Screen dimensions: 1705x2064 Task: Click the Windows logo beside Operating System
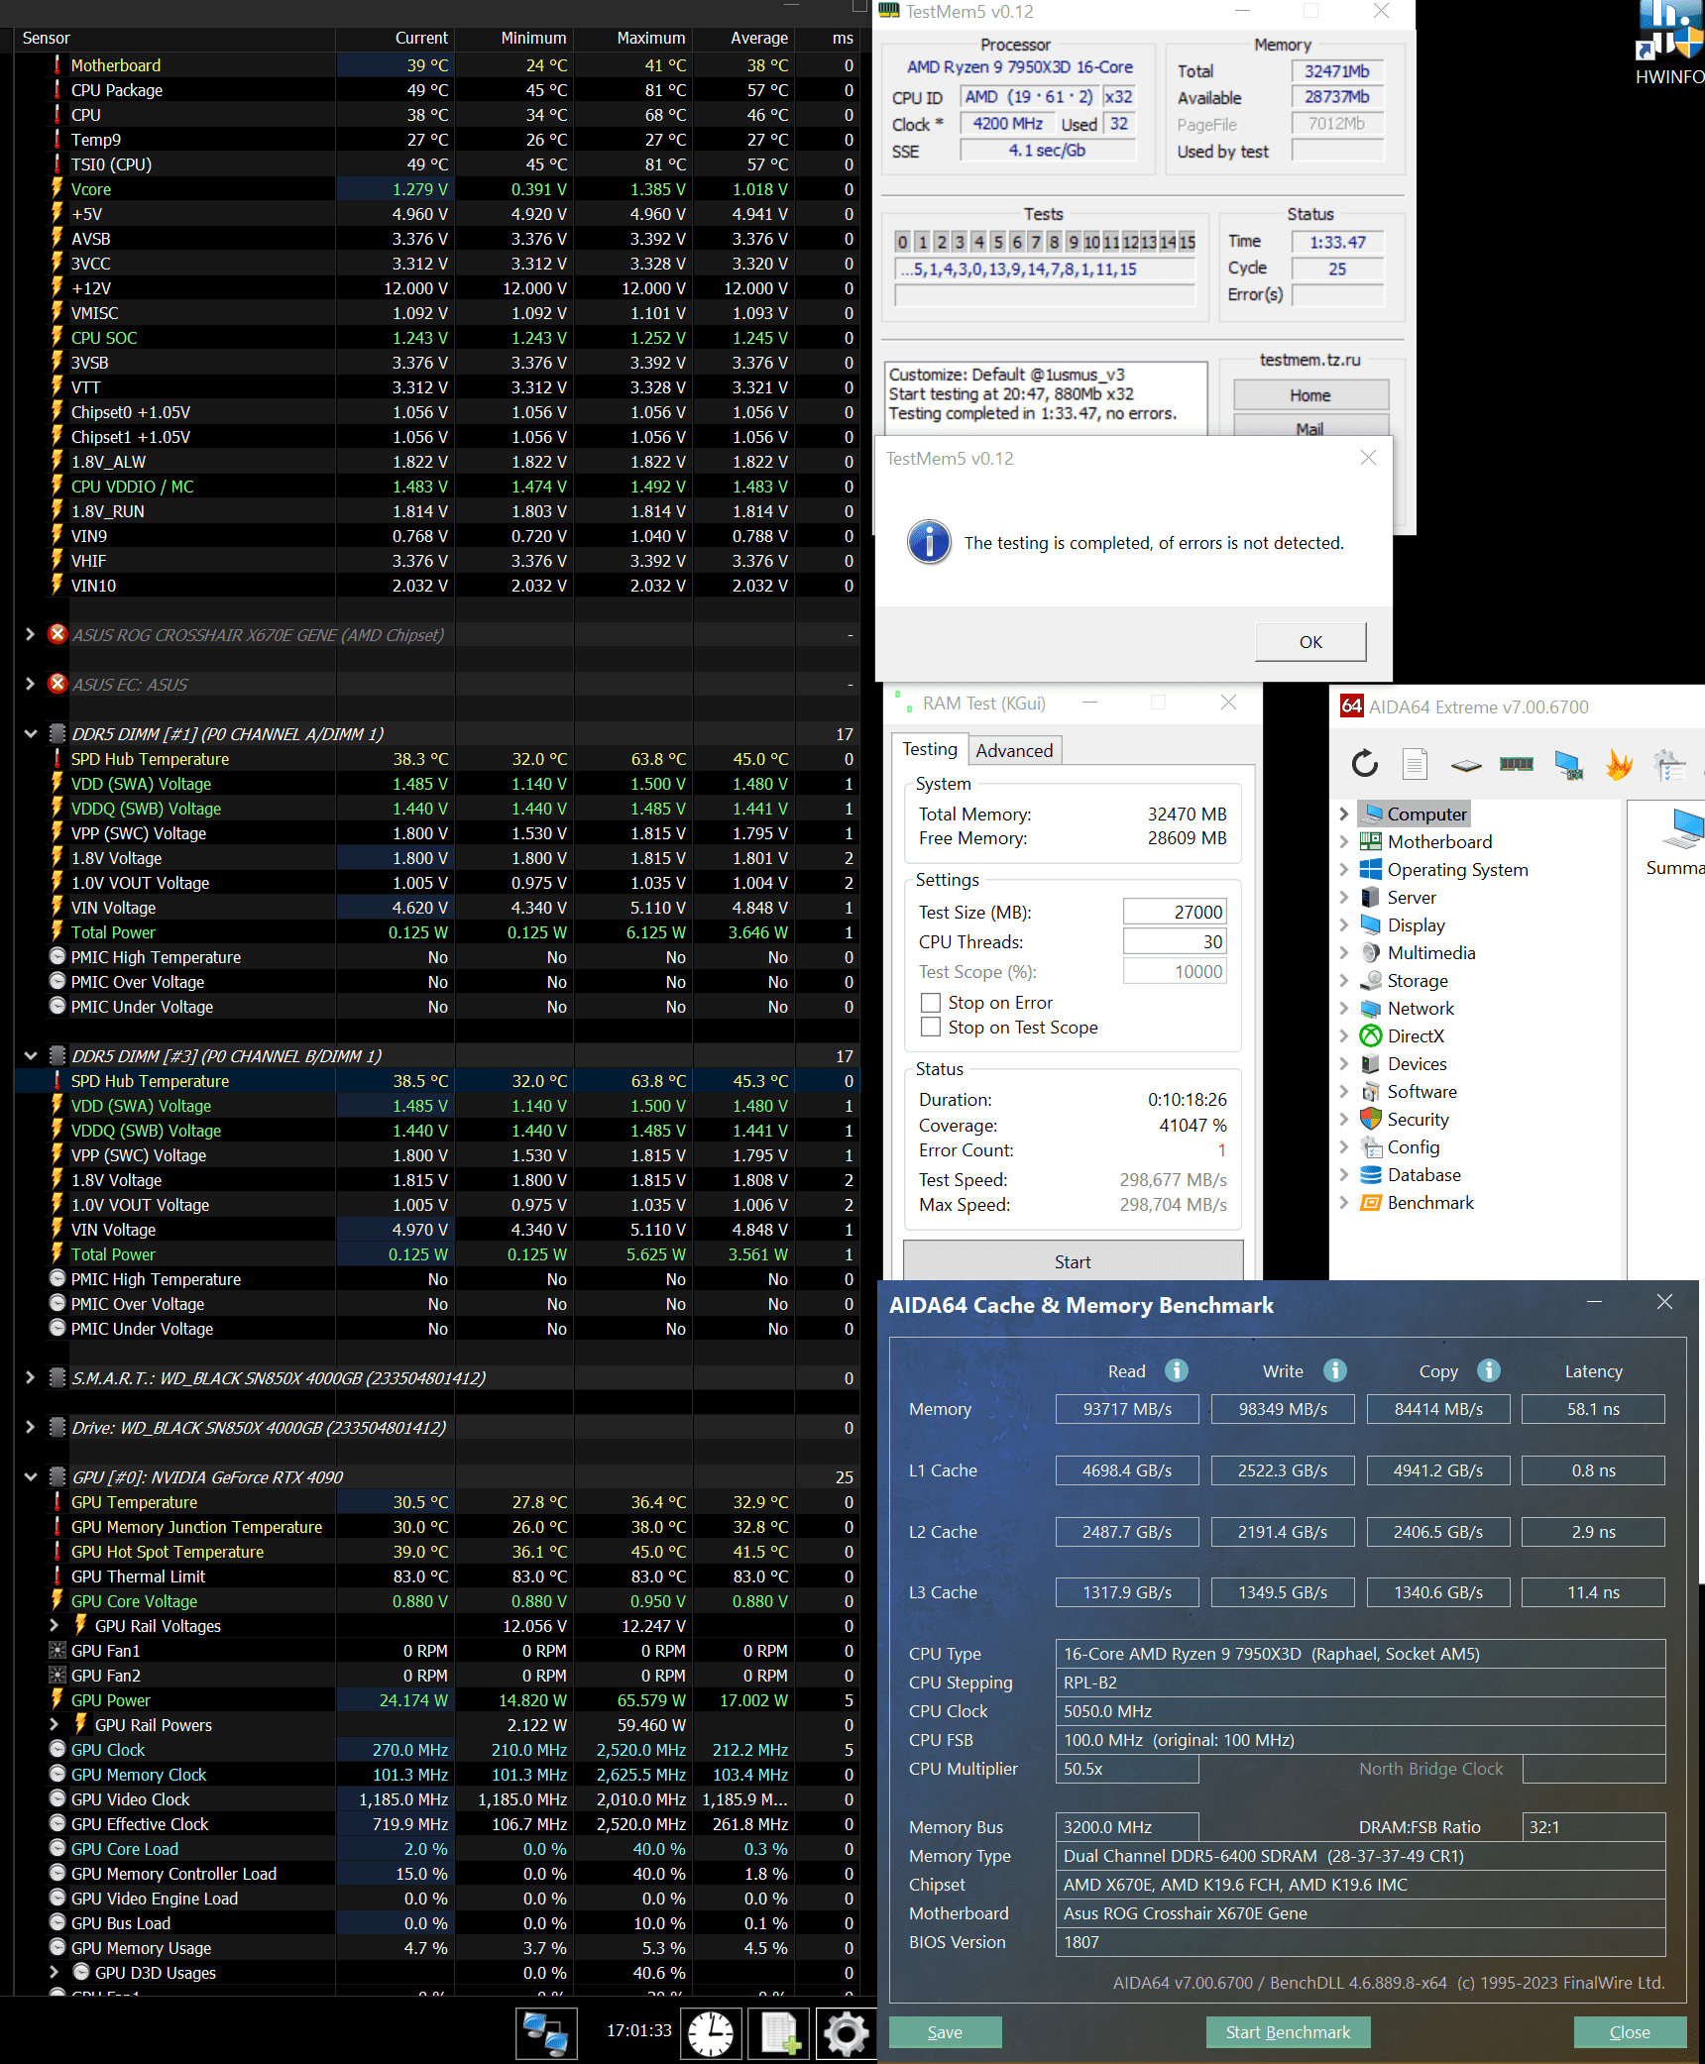click(1371, 870)
